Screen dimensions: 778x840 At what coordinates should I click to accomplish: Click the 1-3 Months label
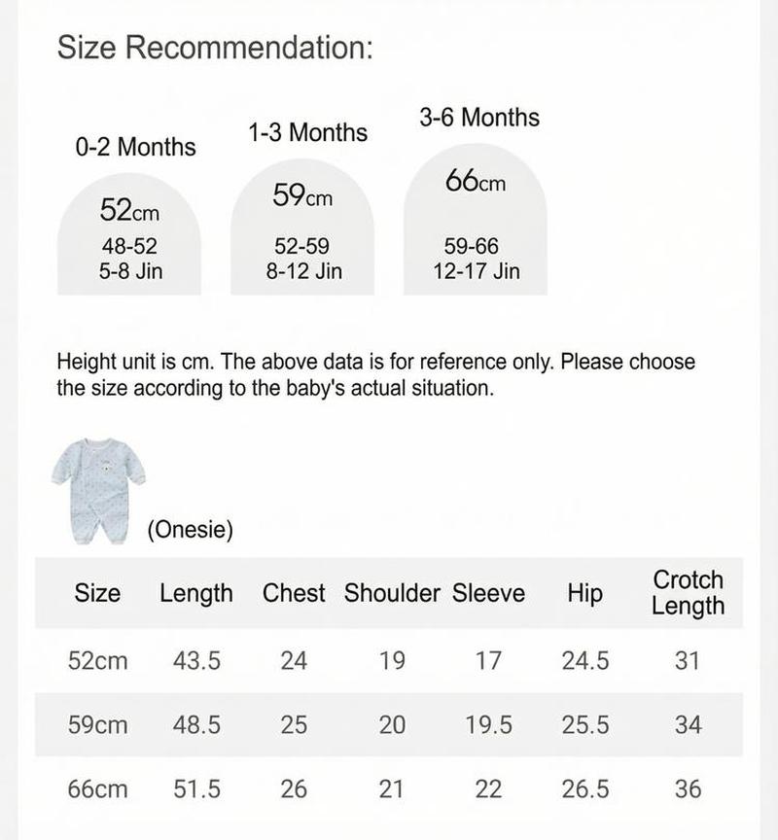pyautogui.click(x=307, y=132)
